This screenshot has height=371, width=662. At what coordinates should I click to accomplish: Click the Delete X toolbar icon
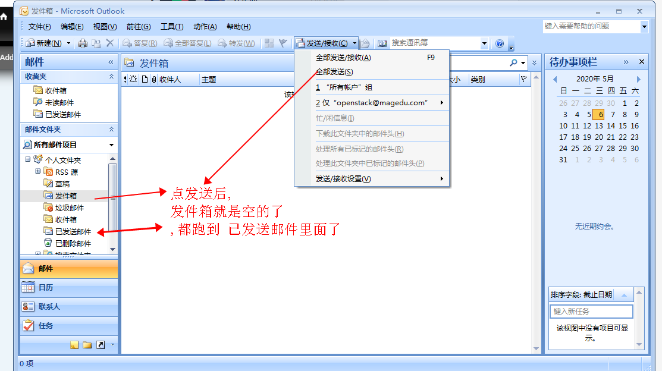(110, 43)
